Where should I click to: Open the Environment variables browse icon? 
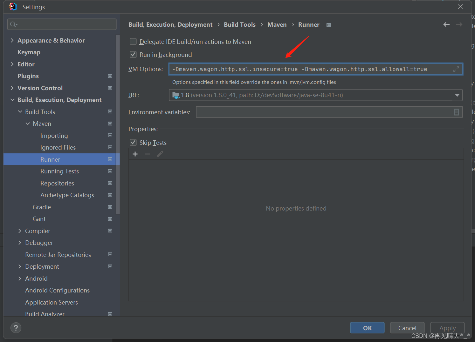click(x=457, y=112)
